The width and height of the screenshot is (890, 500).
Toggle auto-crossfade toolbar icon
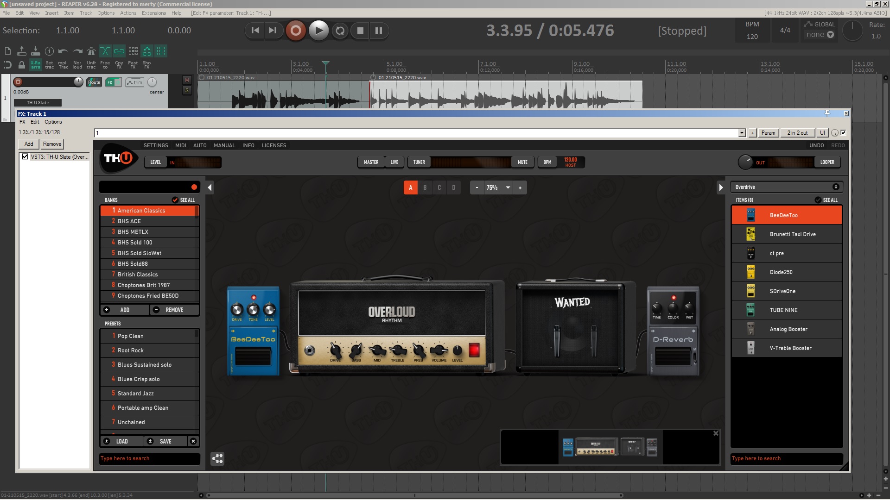(x=105, y=51)
